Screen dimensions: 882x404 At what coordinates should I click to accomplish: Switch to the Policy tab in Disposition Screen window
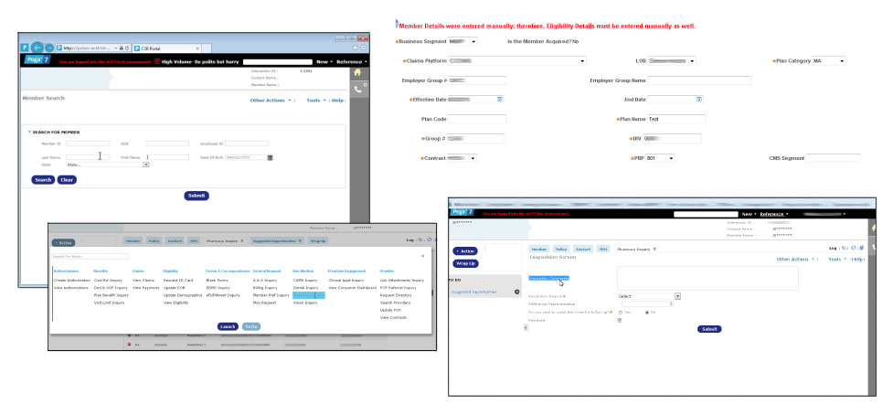pyautogui.click(x=561, y=249)
